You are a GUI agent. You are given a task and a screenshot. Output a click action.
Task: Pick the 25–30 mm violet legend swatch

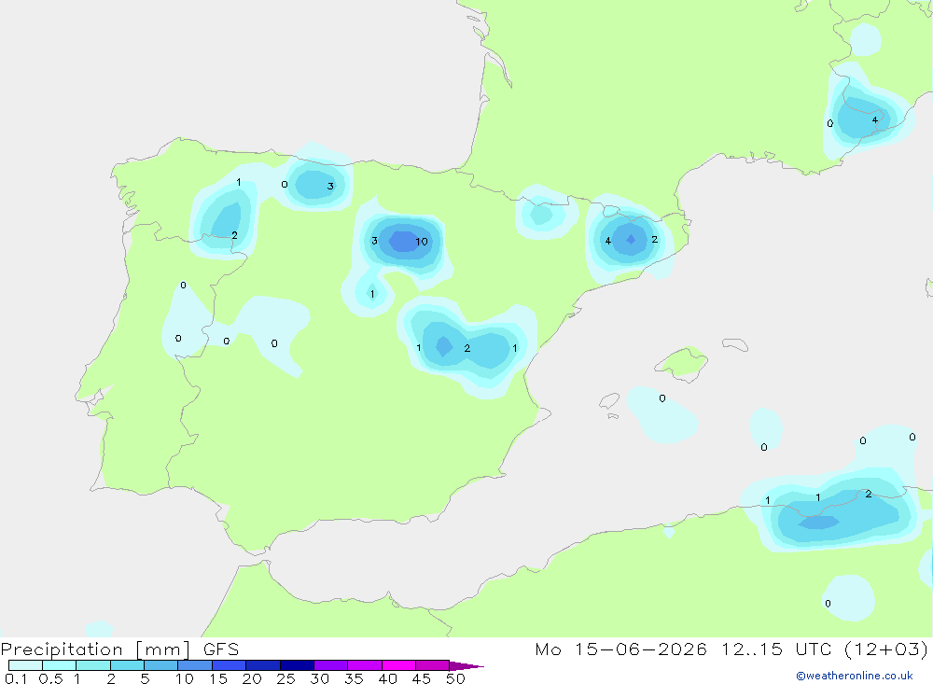click(297, 665)
